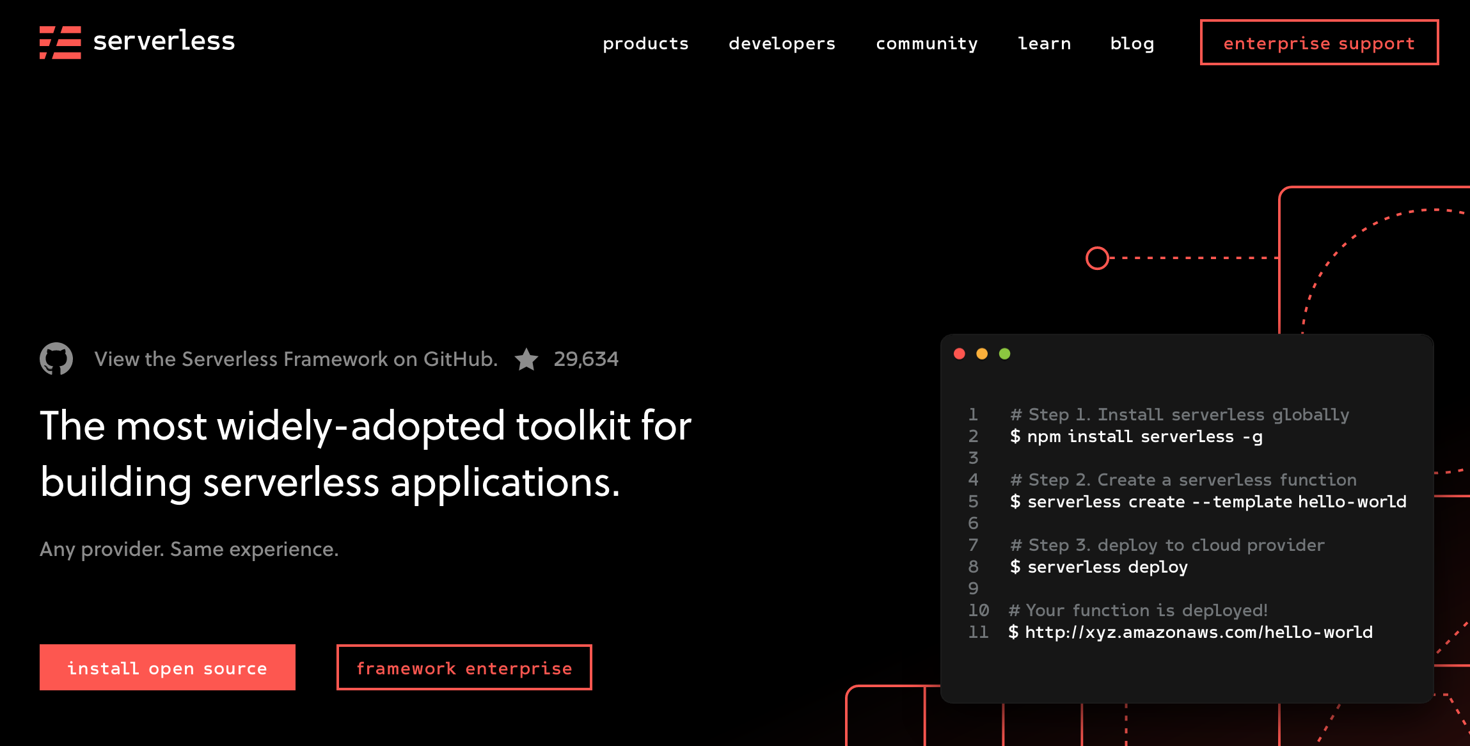The width and height of the screenshot is (1470, 746).
Task: Click the enterprise support button
Action: coord(1319,42)
